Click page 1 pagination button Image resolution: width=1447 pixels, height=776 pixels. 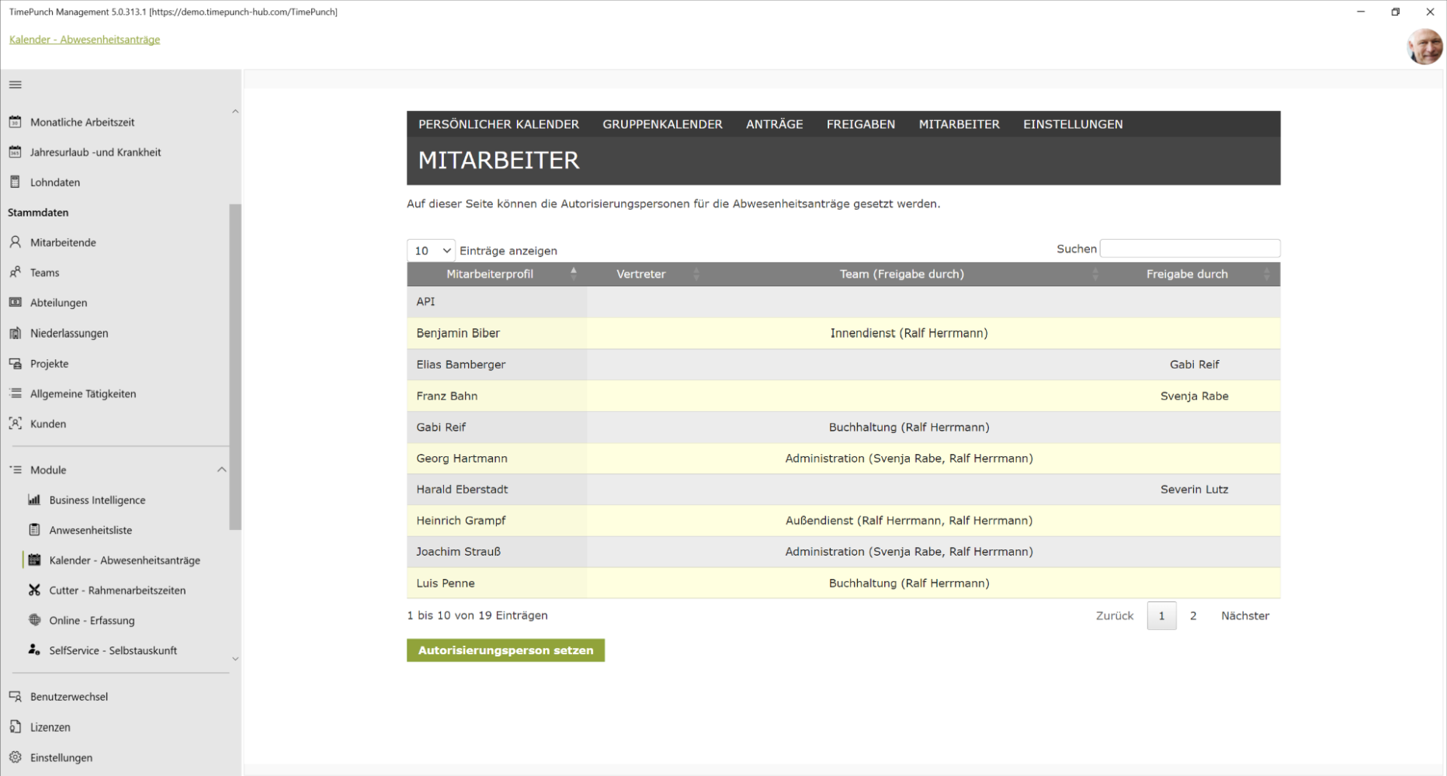1161,615
